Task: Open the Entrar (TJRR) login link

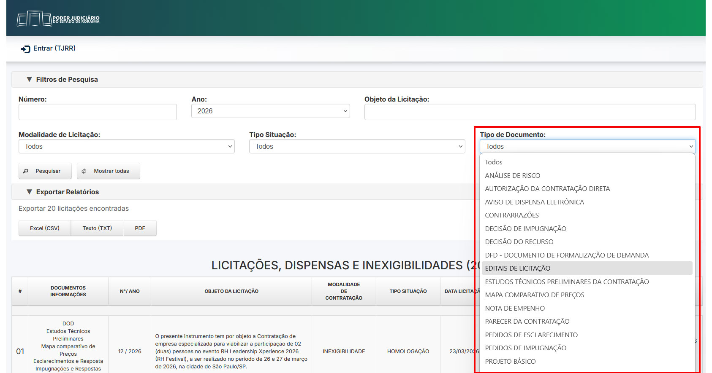Action: coord(54,48)
